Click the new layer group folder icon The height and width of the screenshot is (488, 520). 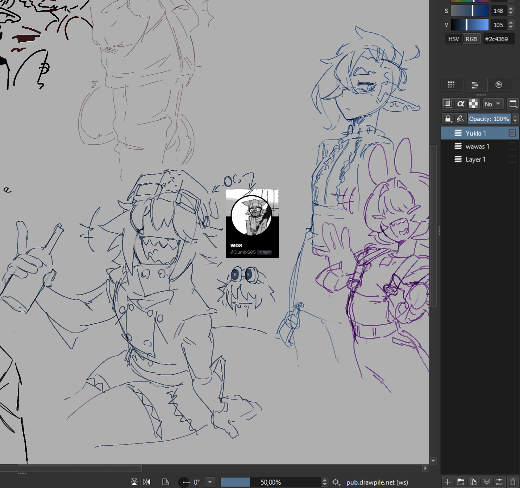click(x=461, y=482)
